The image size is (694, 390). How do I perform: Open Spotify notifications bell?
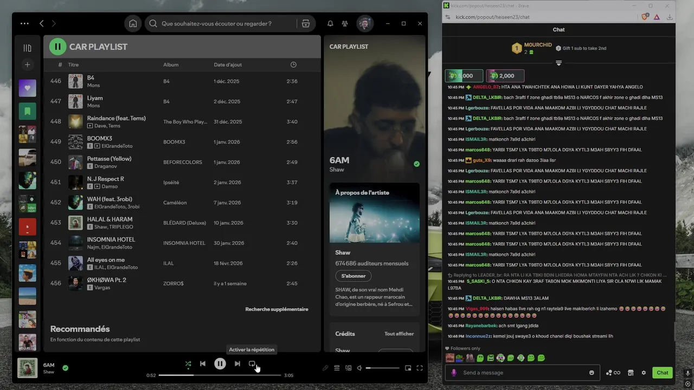pos(330,24)
